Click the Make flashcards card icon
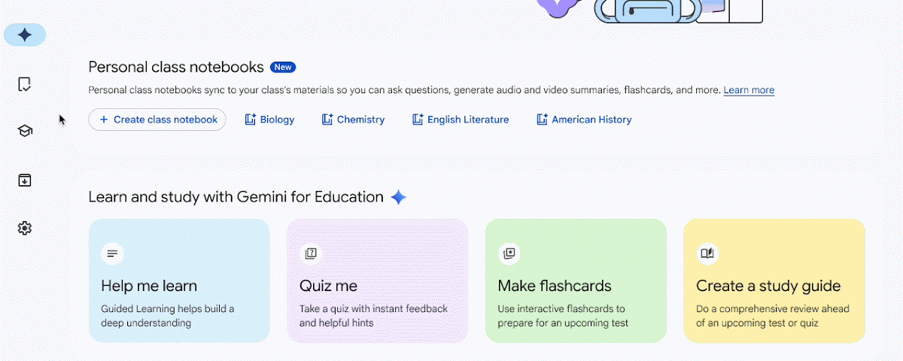903x361 pixels. (509, 253)
